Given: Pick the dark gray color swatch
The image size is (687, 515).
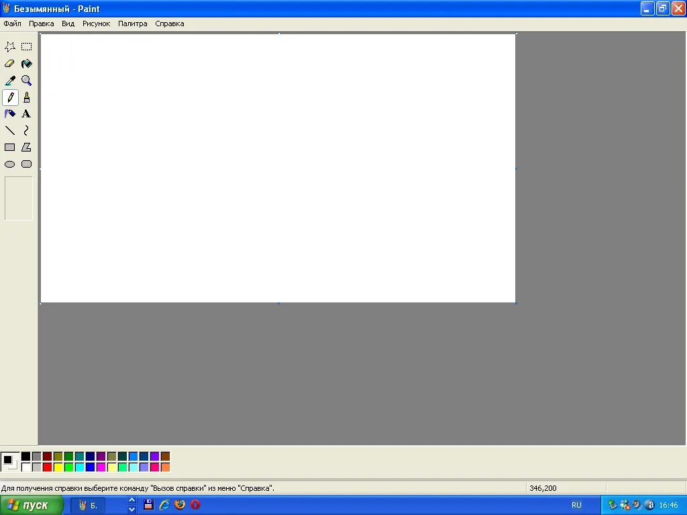Looking at the screenshot, I should [36, 457].
